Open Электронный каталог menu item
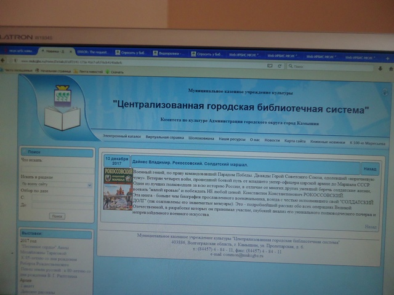Screen dimensions: 394x295 pos(122,136)
